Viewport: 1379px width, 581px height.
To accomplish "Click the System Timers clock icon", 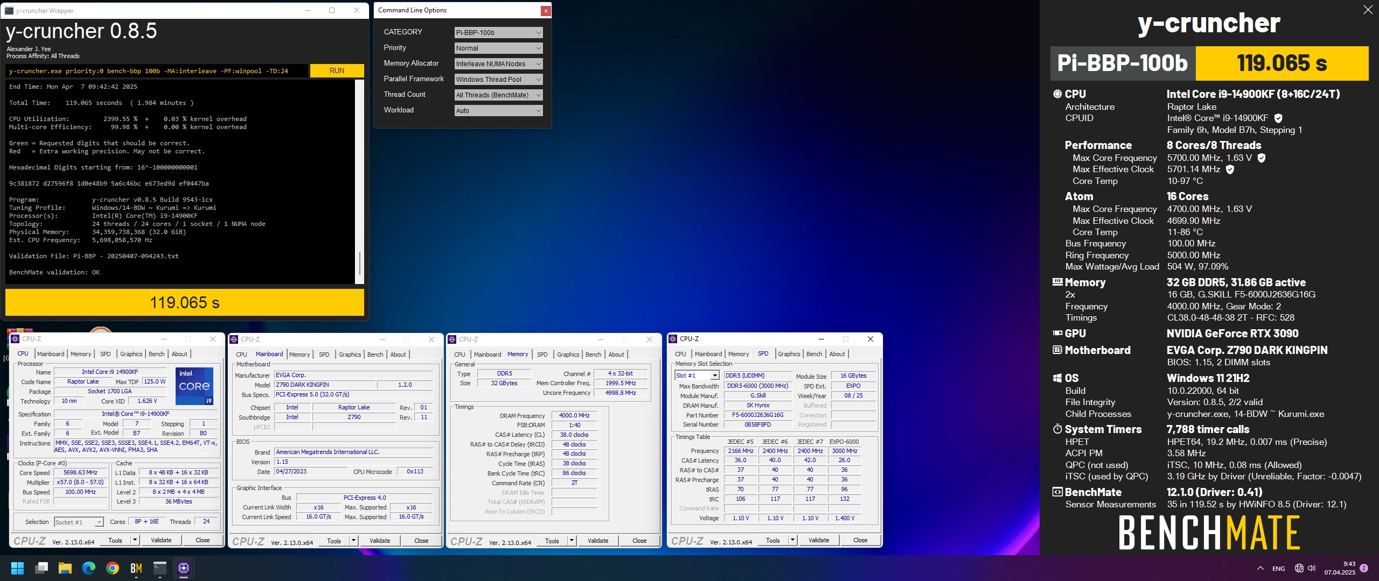I will [x=1057, y=429].
